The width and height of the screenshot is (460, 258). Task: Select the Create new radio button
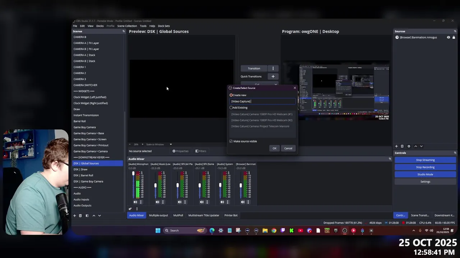[231, 95]
